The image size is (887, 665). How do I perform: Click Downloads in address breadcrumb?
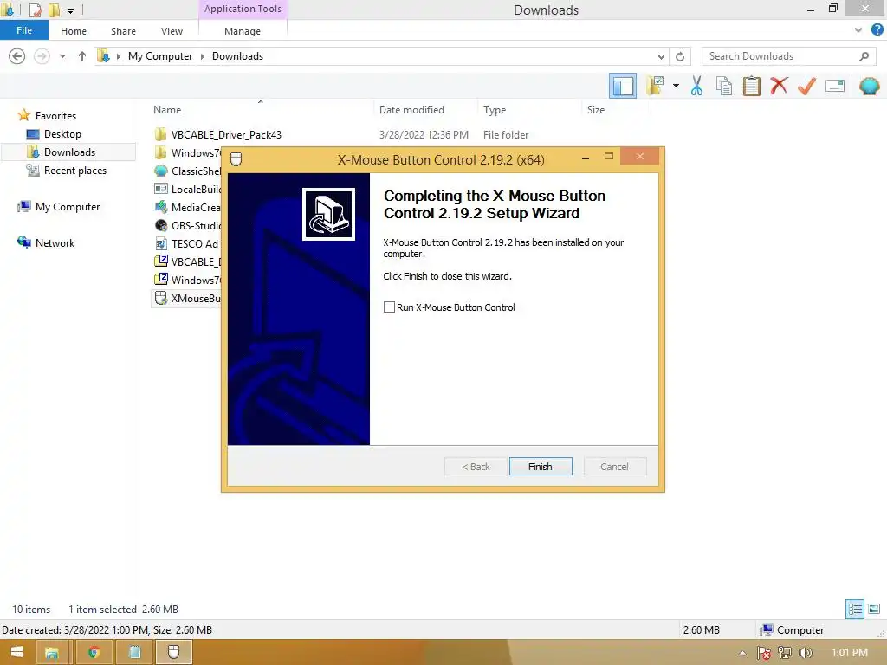click(237, 56)
